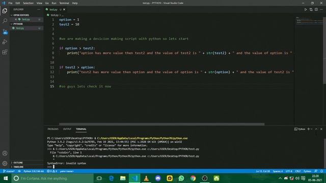Screen dimensions: 326x183
Task: Open the Help menu
Action: tap(75, 3)
